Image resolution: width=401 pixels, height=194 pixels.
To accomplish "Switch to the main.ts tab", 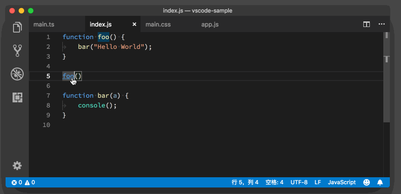I will coord(44,24).
